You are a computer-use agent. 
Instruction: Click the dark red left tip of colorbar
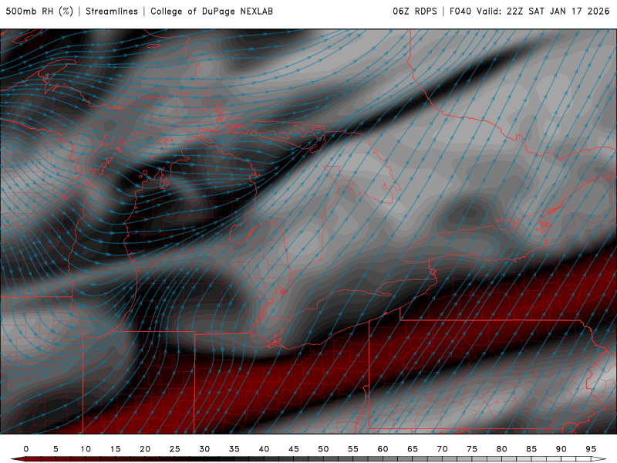coord(18,459)
